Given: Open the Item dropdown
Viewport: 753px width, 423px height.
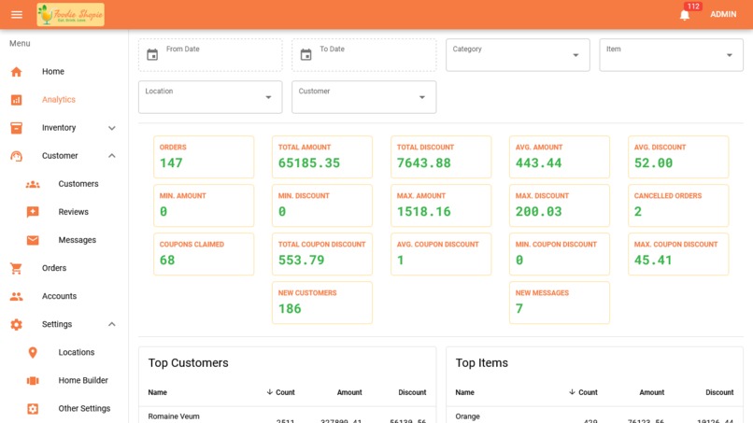Looking at the screenshot, I should [x=671, y=55].
